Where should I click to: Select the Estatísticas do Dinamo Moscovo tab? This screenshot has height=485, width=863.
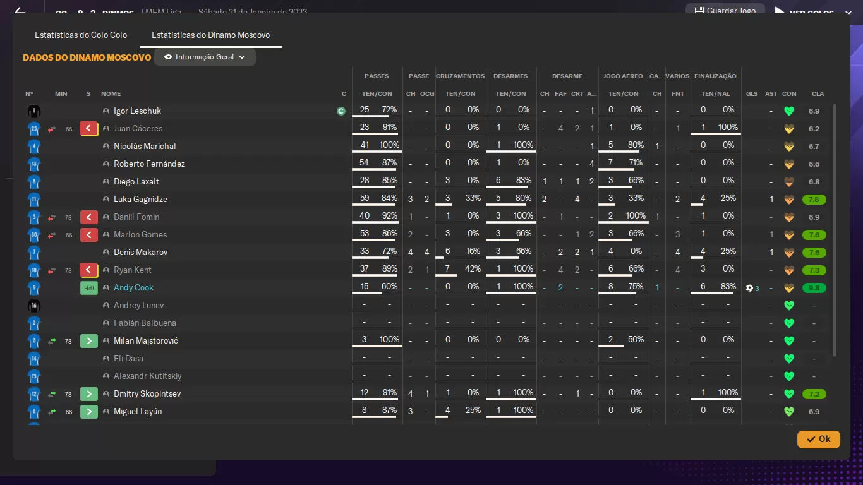(211, 35)
